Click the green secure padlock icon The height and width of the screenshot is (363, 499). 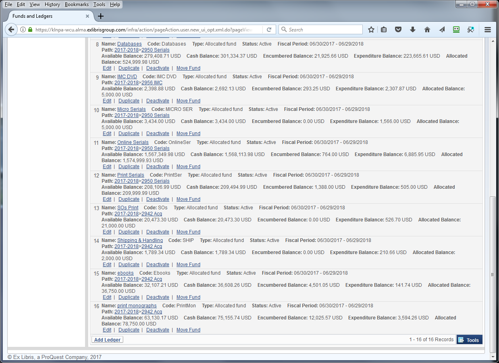tap(30, 29)
